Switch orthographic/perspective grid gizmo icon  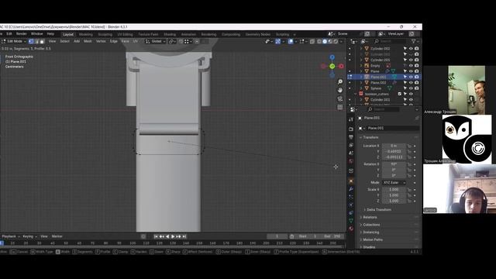[340, 107]
